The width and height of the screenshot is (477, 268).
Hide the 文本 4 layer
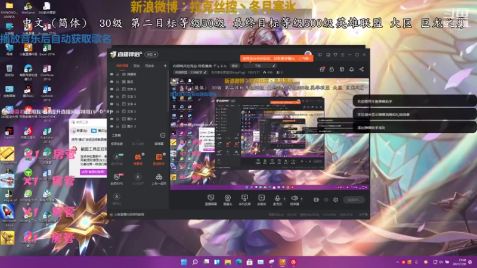coord(111,104)
